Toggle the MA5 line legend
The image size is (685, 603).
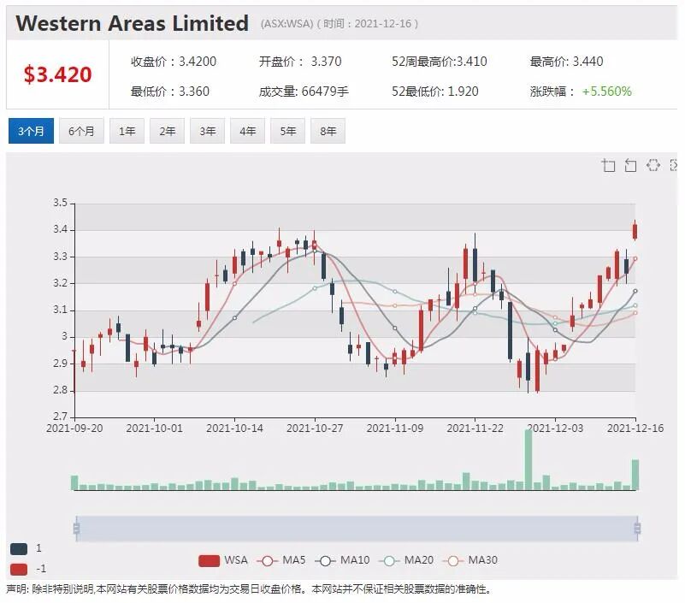281,560
